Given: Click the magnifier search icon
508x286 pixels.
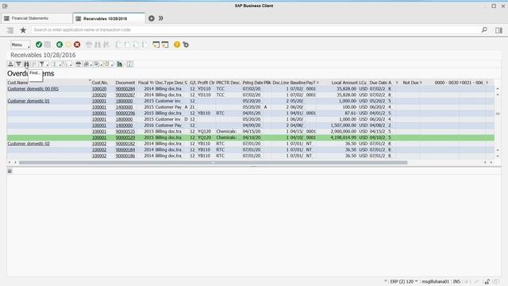Looking at the screenshot, I should pyautogui.click(x=484, y=30).
